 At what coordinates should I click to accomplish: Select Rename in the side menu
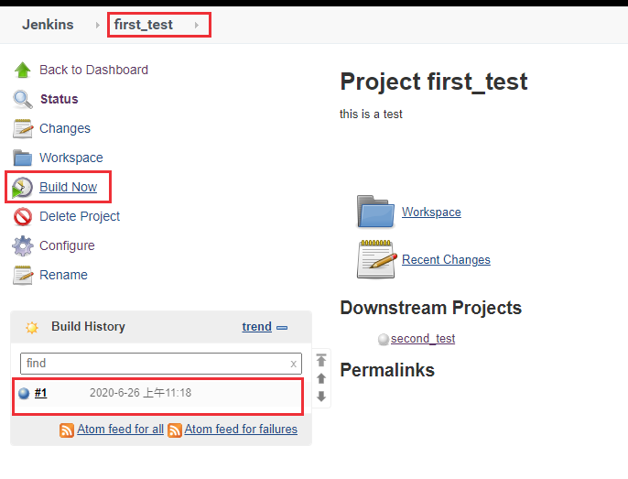click(63, 275)
